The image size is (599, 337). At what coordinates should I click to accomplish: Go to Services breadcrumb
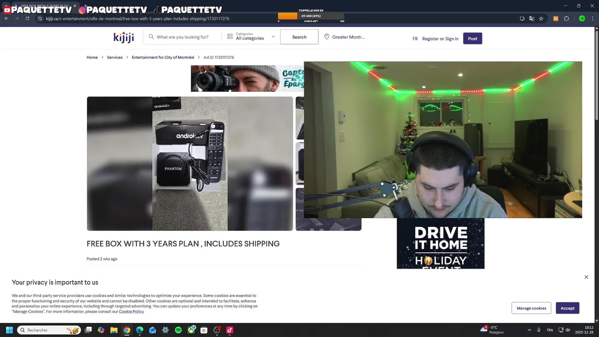click(x=115, y=57)
